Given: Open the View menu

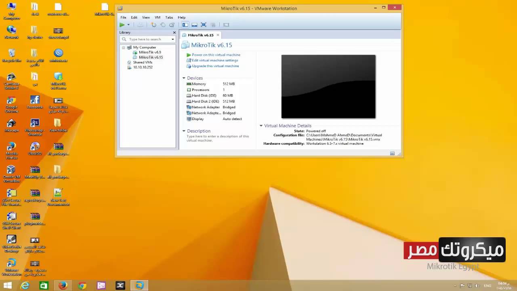Looking at the screenshot, I should (x=146, y=17).
